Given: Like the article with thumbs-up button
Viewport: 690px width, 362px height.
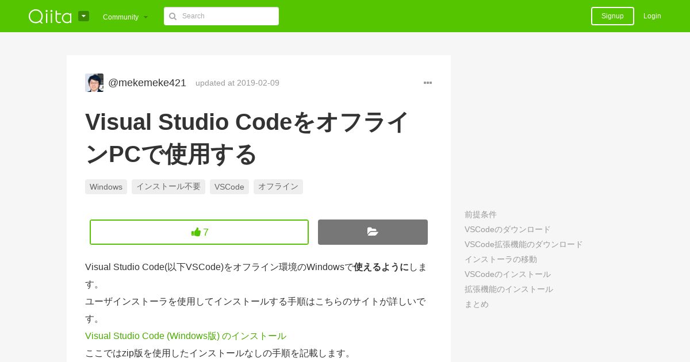Looking at the screenshot, I should [199, 232].
